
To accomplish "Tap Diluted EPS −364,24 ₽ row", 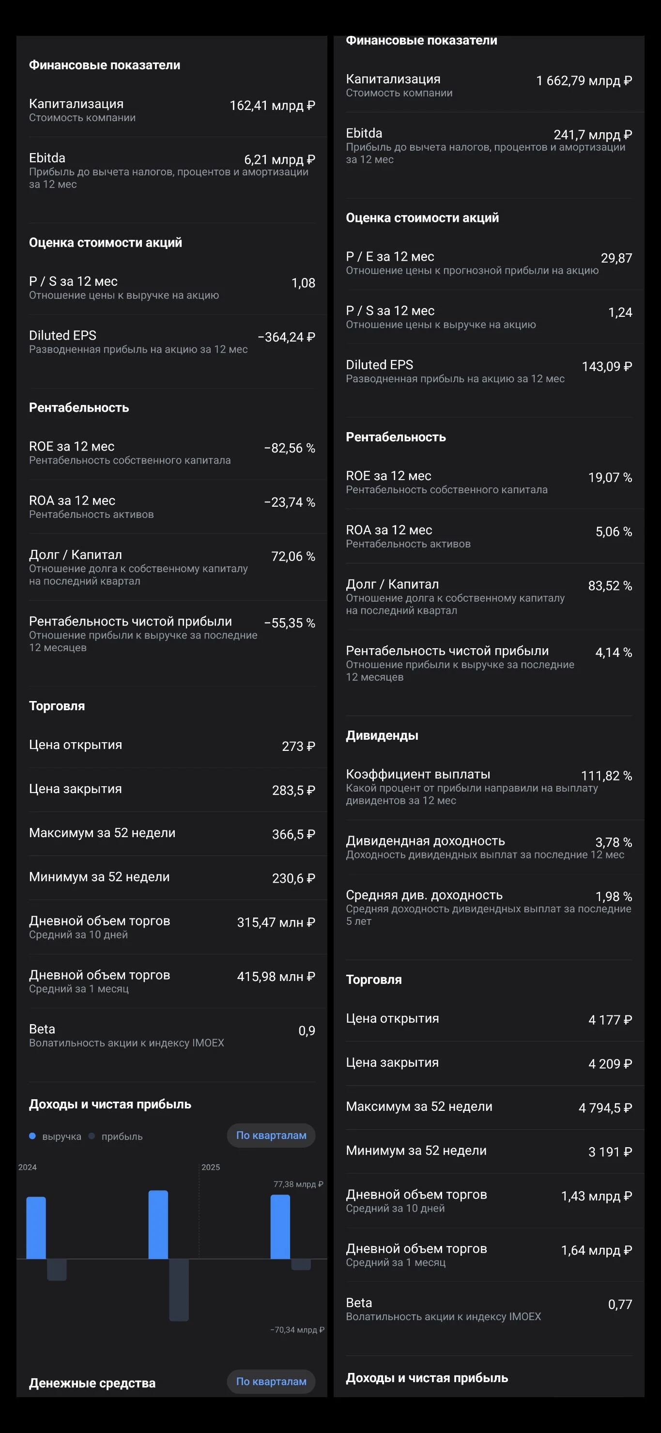I will pos(172,342).
